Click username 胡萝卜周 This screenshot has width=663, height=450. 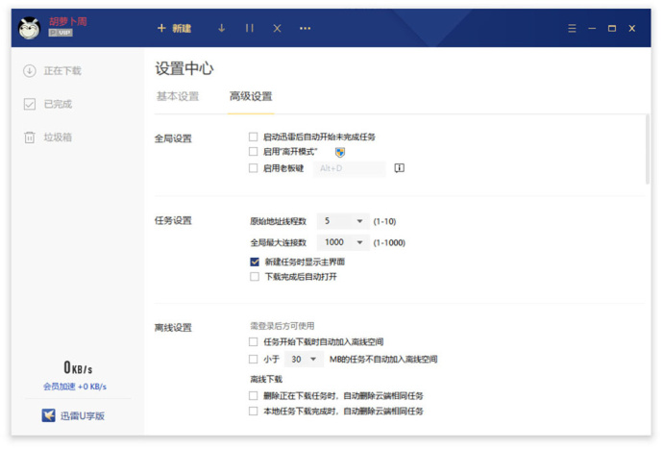coord(67,21)
